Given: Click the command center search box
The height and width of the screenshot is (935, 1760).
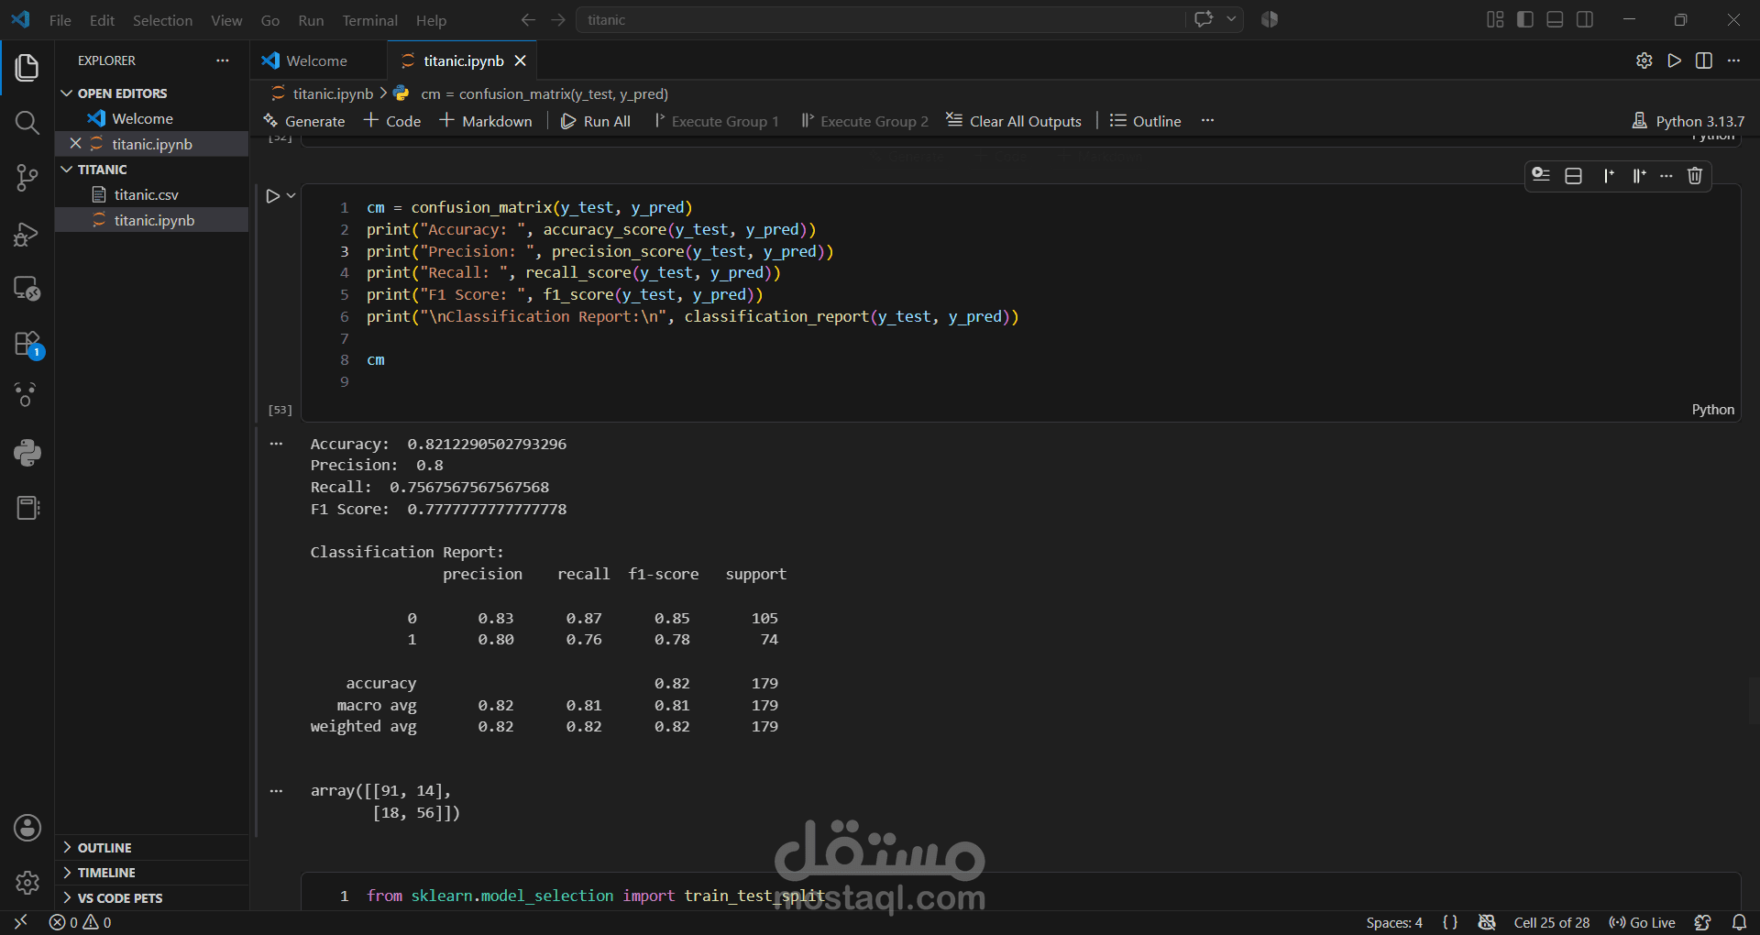Looking at the screenshot, I should point(880,20).
